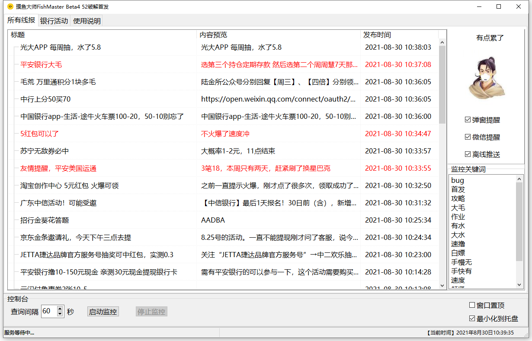This screenshot has width=532, height=341.
Task: Select keyword 首发 in monitor keyword list
Action: (x=458, y=189)
